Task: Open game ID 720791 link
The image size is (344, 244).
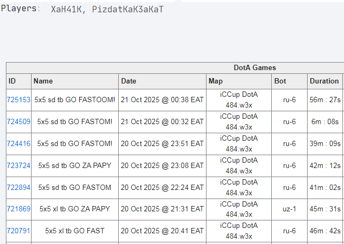Action: (x=18, y=231)
